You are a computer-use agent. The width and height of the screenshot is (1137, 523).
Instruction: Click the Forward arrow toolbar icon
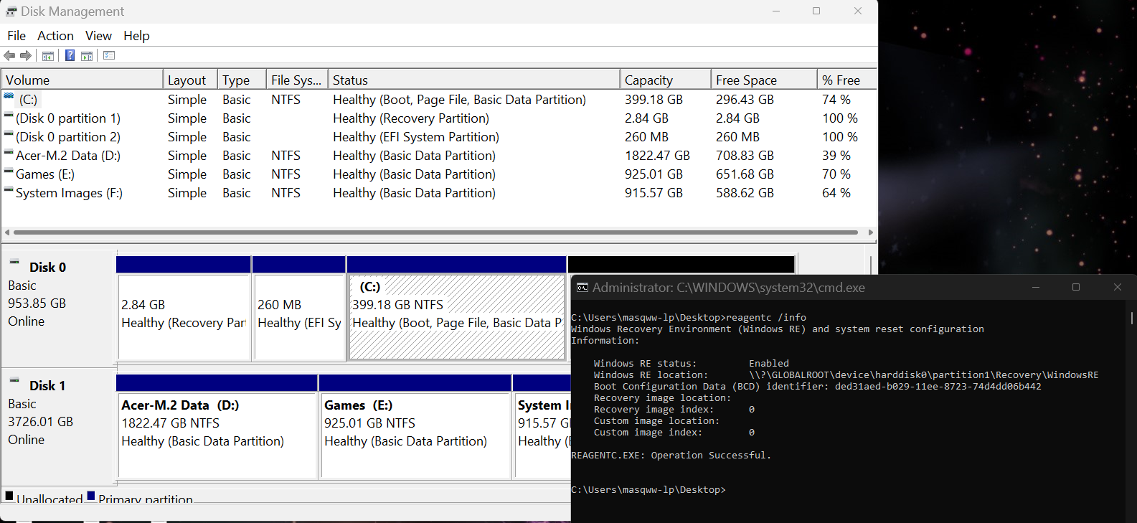click(x=26, y=56)
